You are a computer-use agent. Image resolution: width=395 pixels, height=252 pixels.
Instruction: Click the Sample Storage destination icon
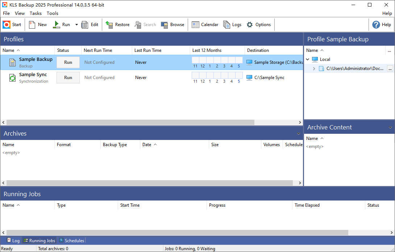249,62
